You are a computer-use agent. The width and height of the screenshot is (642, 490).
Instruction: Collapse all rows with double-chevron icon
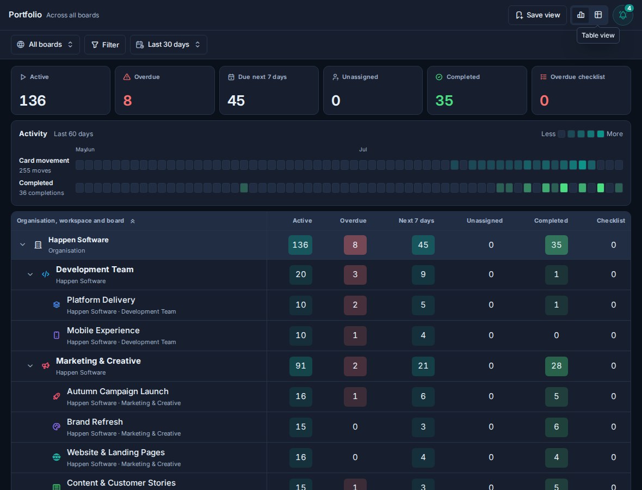133,221
